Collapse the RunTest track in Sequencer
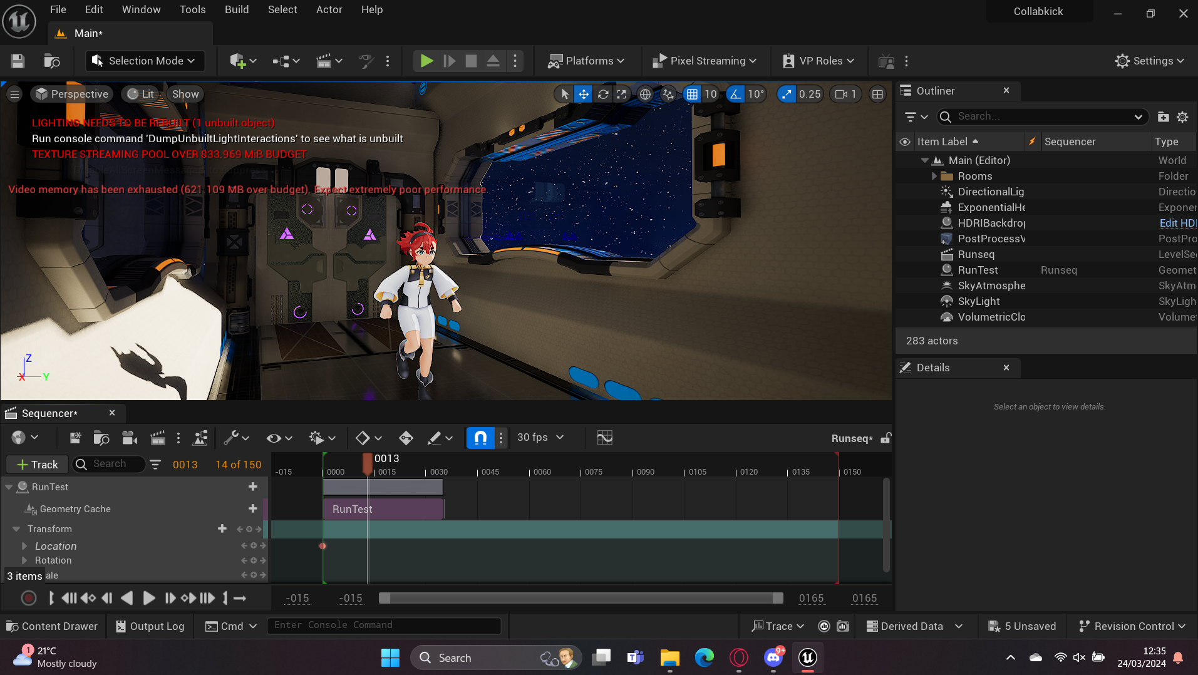This screenshot has width=1198, height=675. pyautogui.click(x=9, y=487)
